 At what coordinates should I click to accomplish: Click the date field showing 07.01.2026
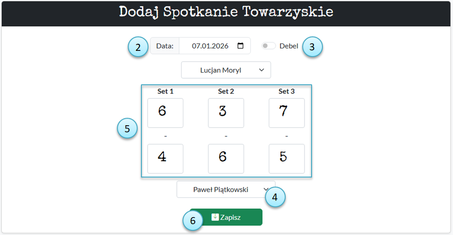pyautogui.click(x=210, y=46)
